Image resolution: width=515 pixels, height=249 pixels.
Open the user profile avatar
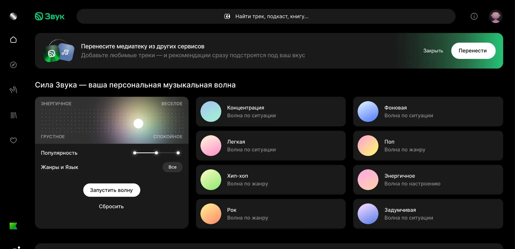pyautogui.click(x=495, y=16)
